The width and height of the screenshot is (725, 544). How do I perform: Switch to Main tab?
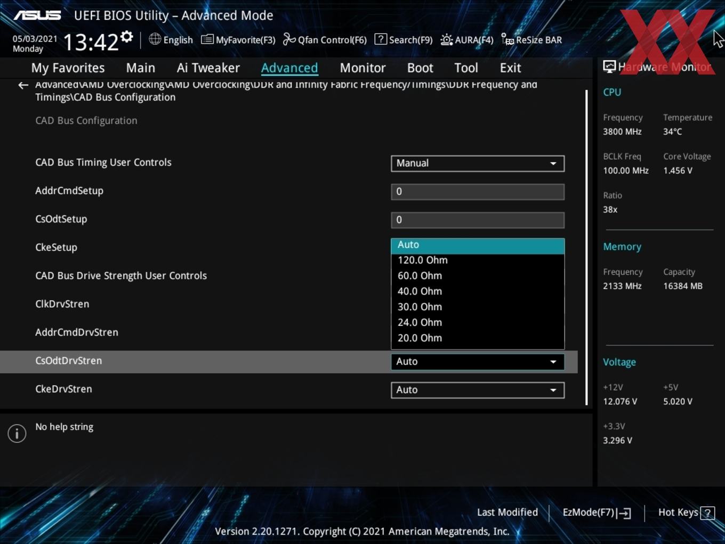(141, 68)
